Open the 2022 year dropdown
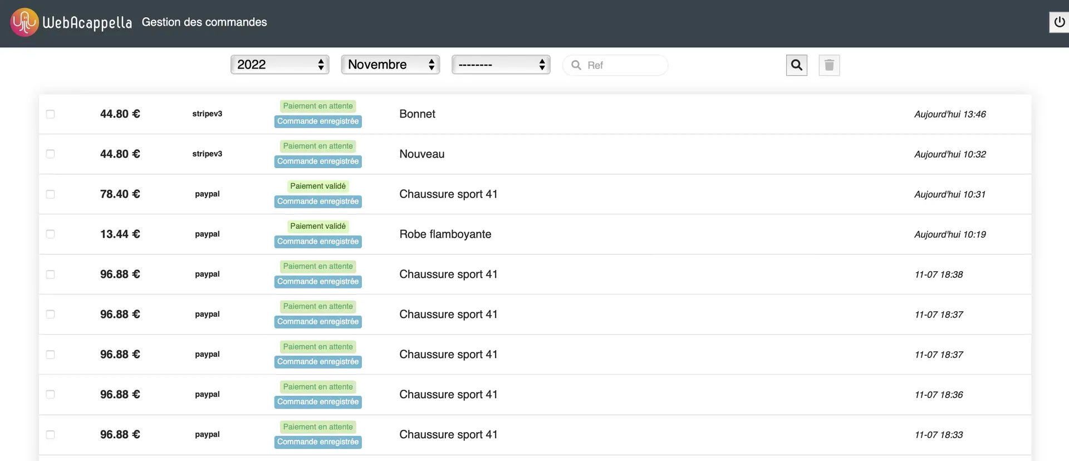Image resolution: width=1069 pixels, height=461 pixels. (x=279, y=65)
